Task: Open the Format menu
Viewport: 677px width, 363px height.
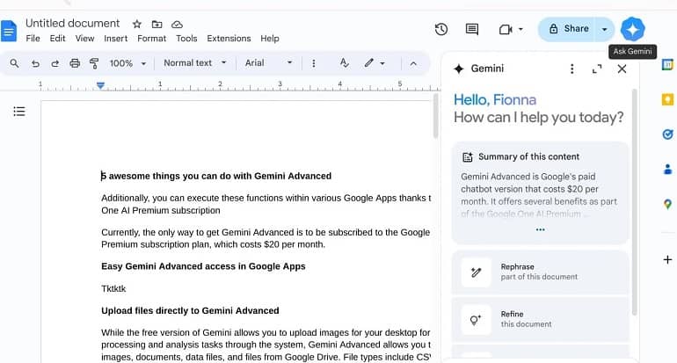Action: 151,39
